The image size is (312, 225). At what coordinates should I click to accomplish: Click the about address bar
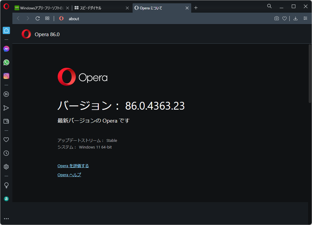tap(74, 18)
